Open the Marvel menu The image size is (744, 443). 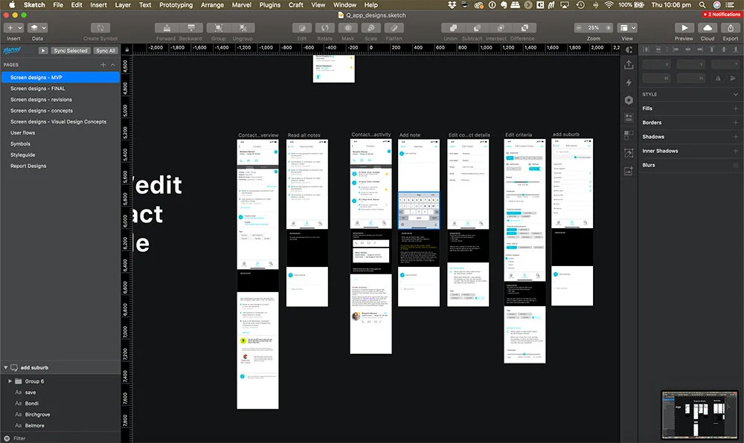[x=241, y=4]
